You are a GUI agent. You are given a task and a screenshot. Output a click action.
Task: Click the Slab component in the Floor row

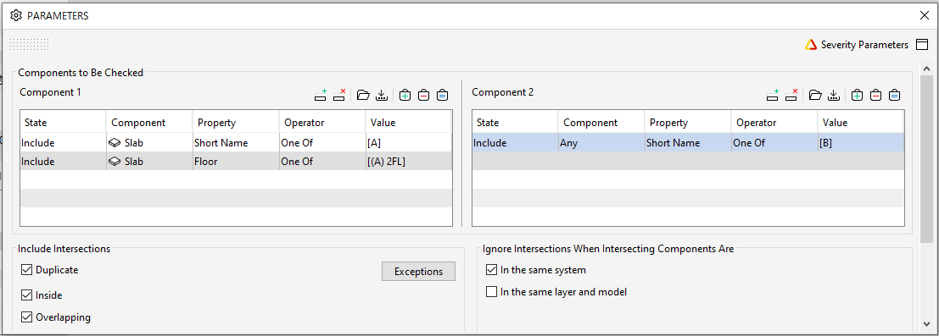click(149, 162)
